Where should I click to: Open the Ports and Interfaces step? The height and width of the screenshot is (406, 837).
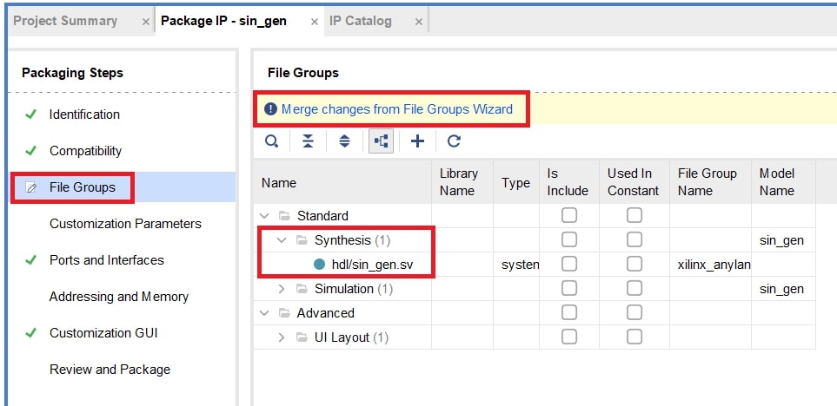(x=107, y=260)
